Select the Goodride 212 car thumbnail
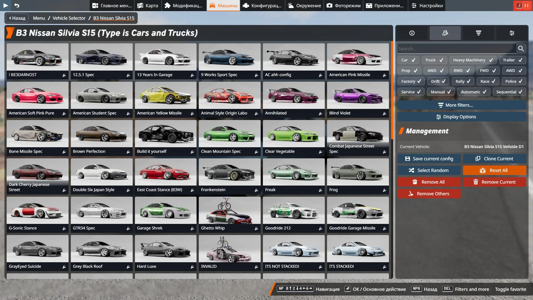The image size is (533, 300). 294,210
